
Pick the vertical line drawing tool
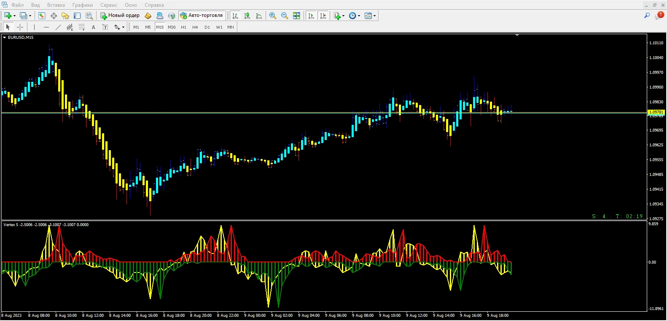pyautogui.click(x=34, y=27)
